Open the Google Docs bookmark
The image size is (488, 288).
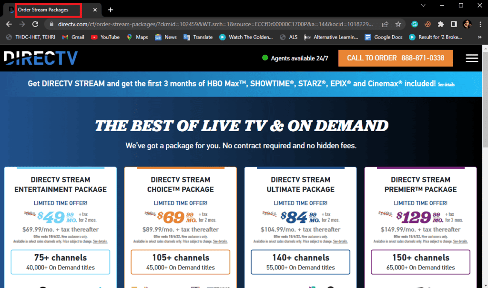tap(383, 37)
